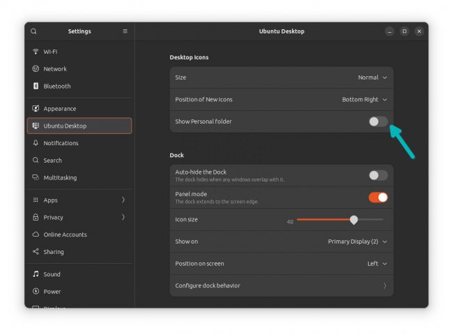Viewport: 453px width, 335px height.
Task: Click the Power icon in sidebar
Action: pyautogui.click(x=36, y=291)
